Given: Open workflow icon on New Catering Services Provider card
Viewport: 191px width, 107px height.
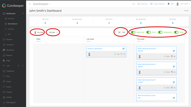Looking at the screenshot, I should (174, 82).
